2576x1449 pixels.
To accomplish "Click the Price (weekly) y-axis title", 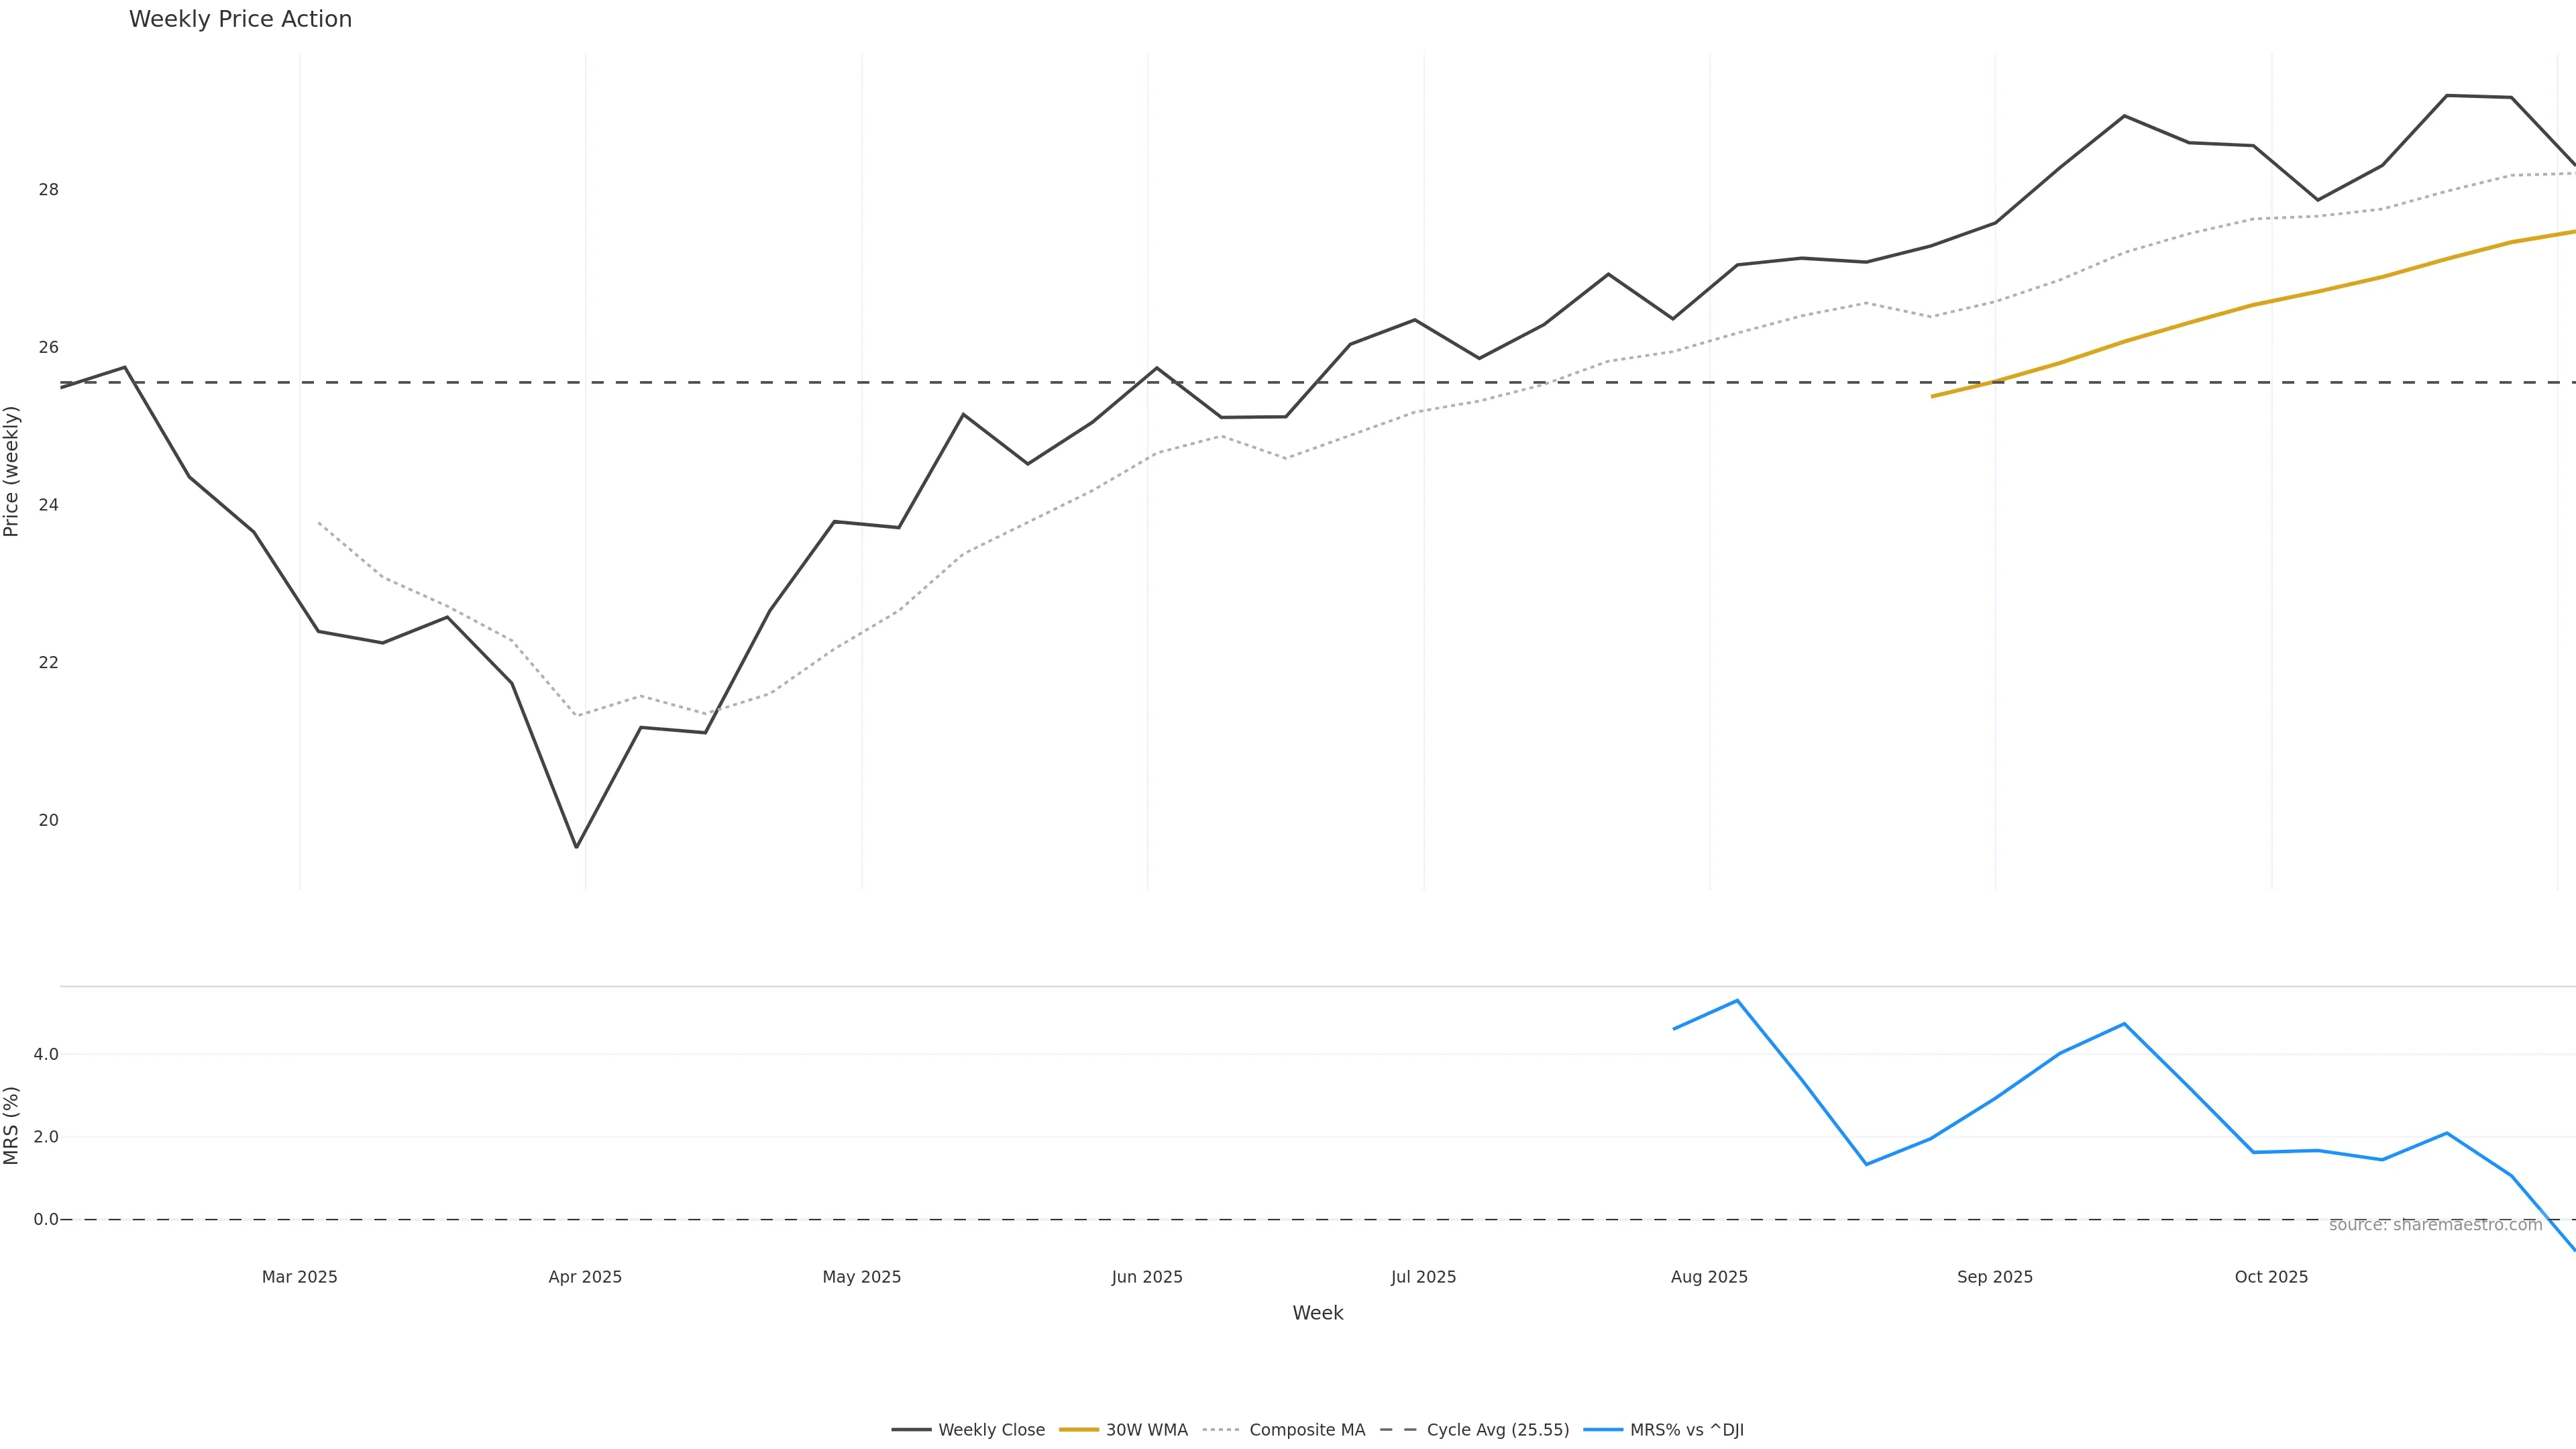I will (11, 471).
